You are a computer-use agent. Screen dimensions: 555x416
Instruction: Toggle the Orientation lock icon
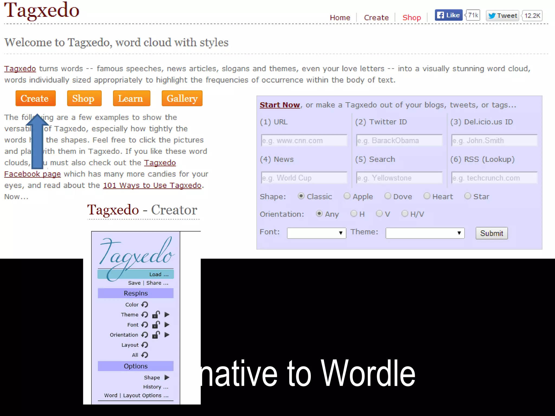tap(156, 334)
